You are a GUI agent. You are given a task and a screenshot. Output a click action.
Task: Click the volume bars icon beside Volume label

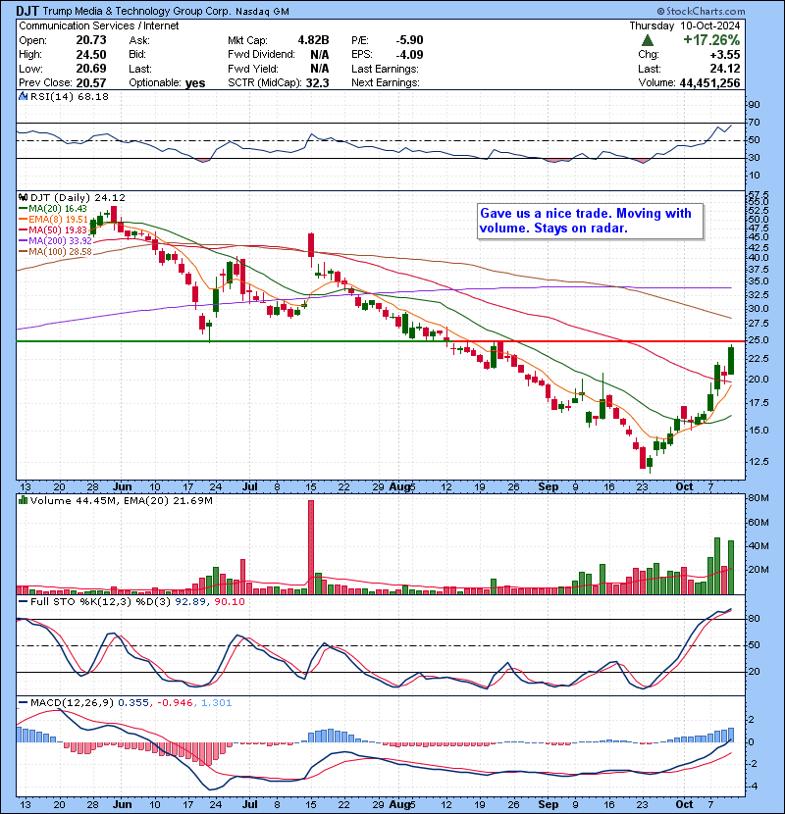coord(23,500)
